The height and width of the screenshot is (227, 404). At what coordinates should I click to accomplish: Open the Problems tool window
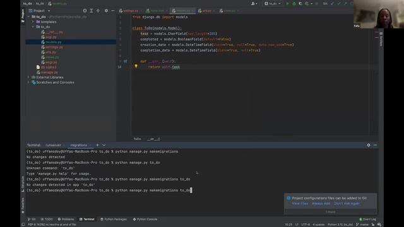coord(66,219)
